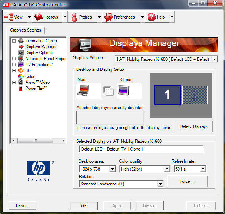Click the Force button
Screen dimensions: 225x214
pos(187,181)
